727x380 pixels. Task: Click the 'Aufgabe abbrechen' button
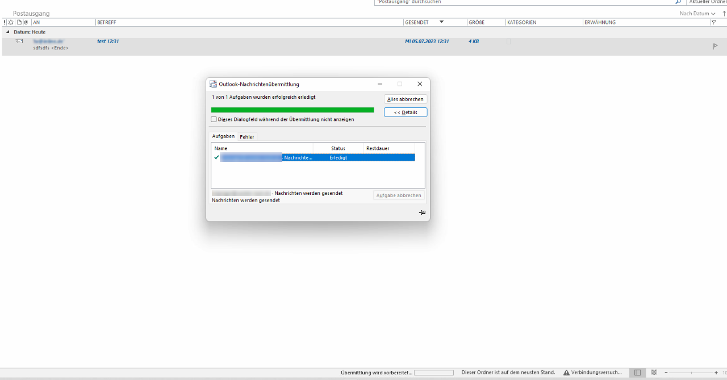tap(399, 195)
